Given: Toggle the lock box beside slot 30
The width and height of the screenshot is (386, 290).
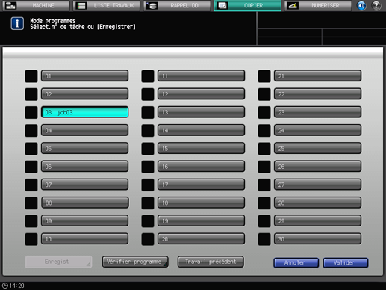Looking at the screenshot, I should click(x=264, y=239).
